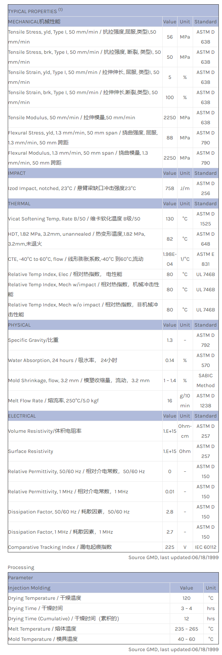Click the ASTM E 831 standard cell
Viewport: 222px width, 655px height.
point(205,259)
